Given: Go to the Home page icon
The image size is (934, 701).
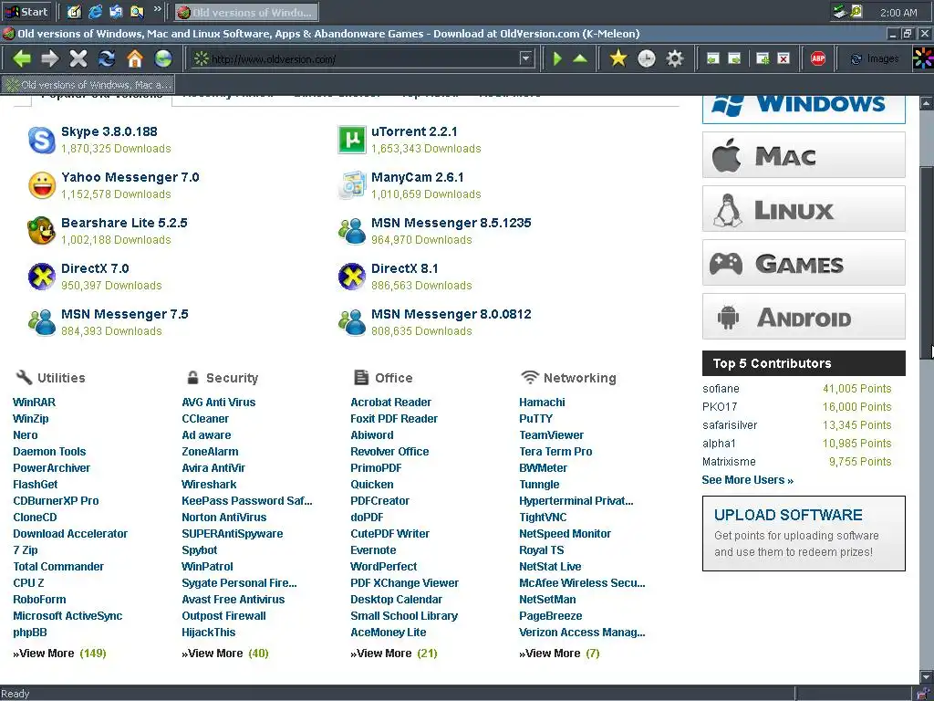Looking at the screenshot, I should 135,58.
